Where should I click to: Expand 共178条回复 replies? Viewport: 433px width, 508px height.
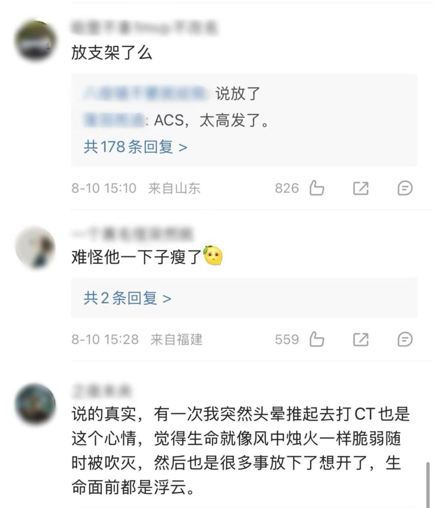click(136, 147)
